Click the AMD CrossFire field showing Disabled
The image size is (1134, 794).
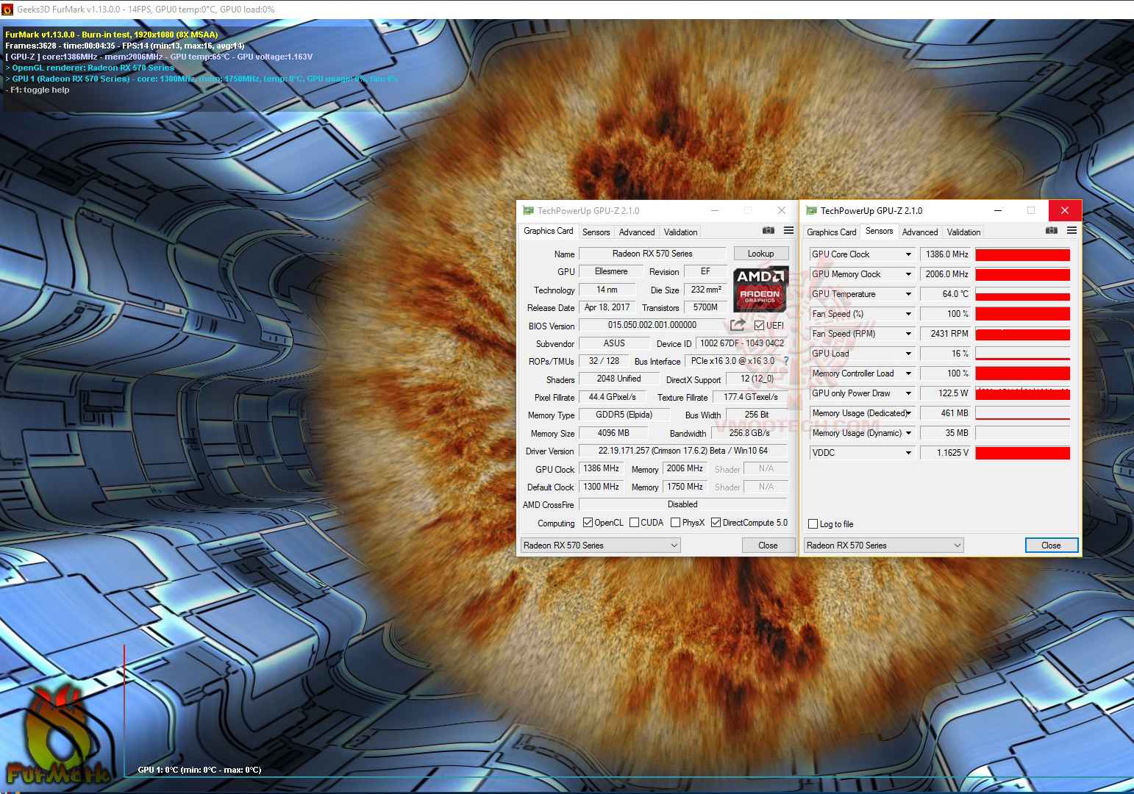683,504
